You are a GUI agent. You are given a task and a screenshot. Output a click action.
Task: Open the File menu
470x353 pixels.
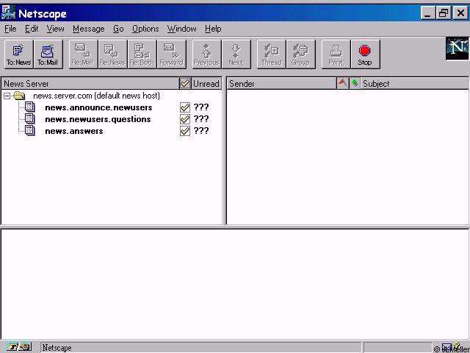click(10, 29)
